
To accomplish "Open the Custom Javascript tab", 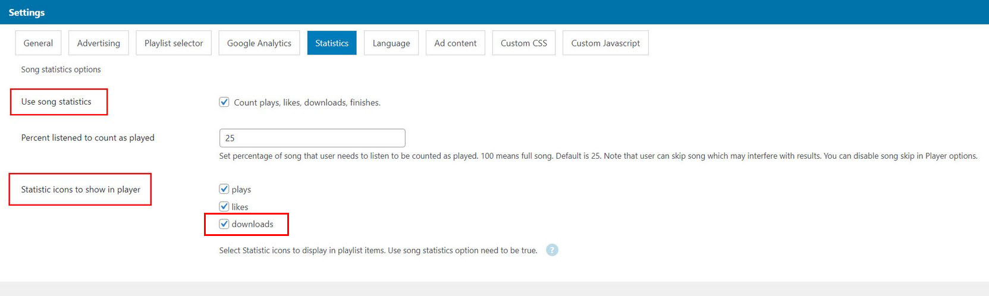I will (605, 43).
